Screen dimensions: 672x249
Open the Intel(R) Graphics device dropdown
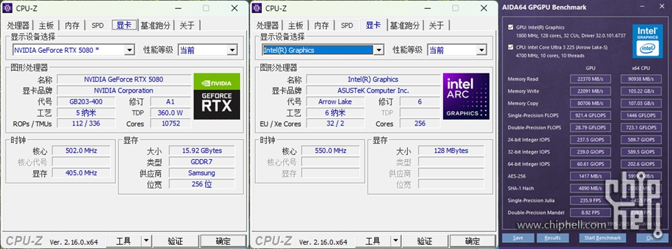379,50
